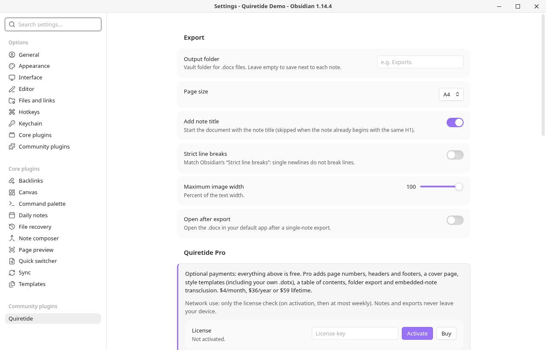546x350 pixels.
Task: Click the 'Not activated.' license status text
Action: click(x=209, y=339)
